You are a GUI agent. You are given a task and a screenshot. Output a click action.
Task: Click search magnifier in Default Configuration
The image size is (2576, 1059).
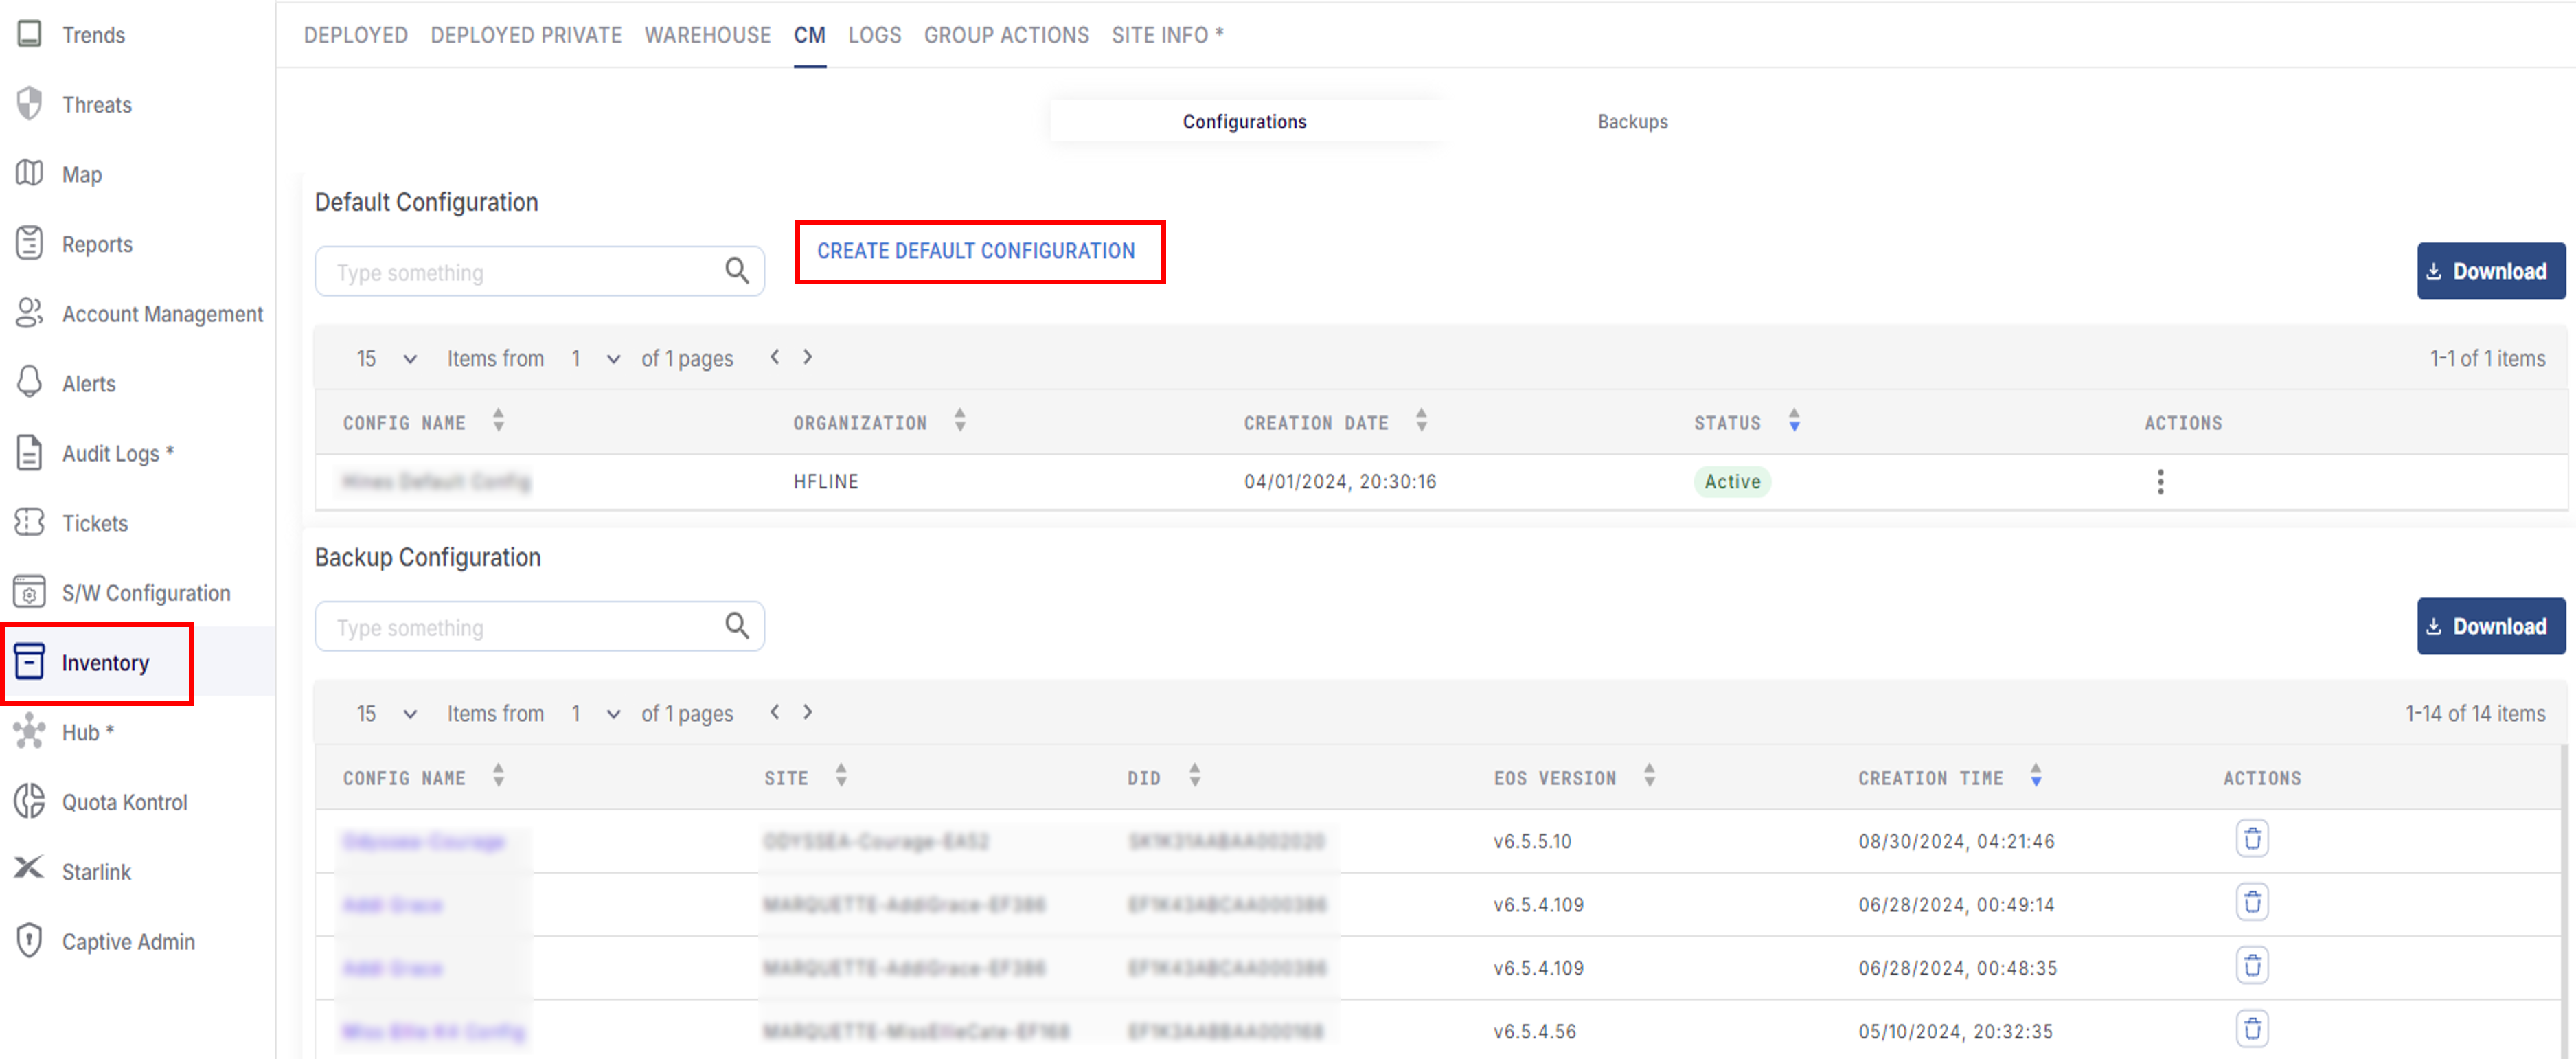coord(737,271)
